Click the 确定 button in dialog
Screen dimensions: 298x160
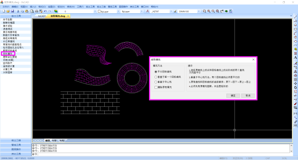(233, 96)
